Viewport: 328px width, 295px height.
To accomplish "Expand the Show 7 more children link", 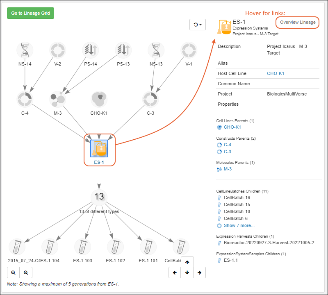I will pos(239,225).
